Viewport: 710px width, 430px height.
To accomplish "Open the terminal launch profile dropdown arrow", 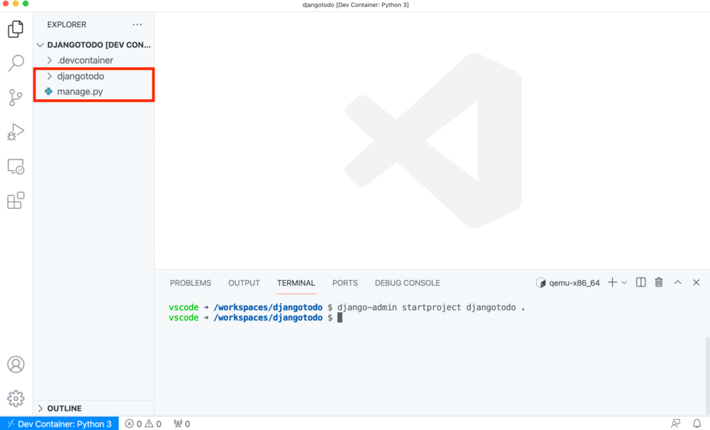I will [x=625, y=283].
